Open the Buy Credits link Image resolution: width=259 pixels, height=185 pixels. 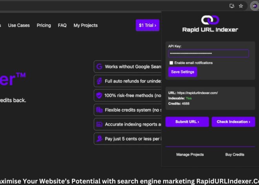[235, 155]
